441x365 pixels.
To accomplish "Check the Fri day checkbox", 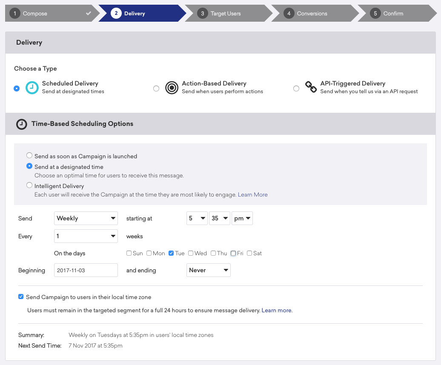I will 233,254.
